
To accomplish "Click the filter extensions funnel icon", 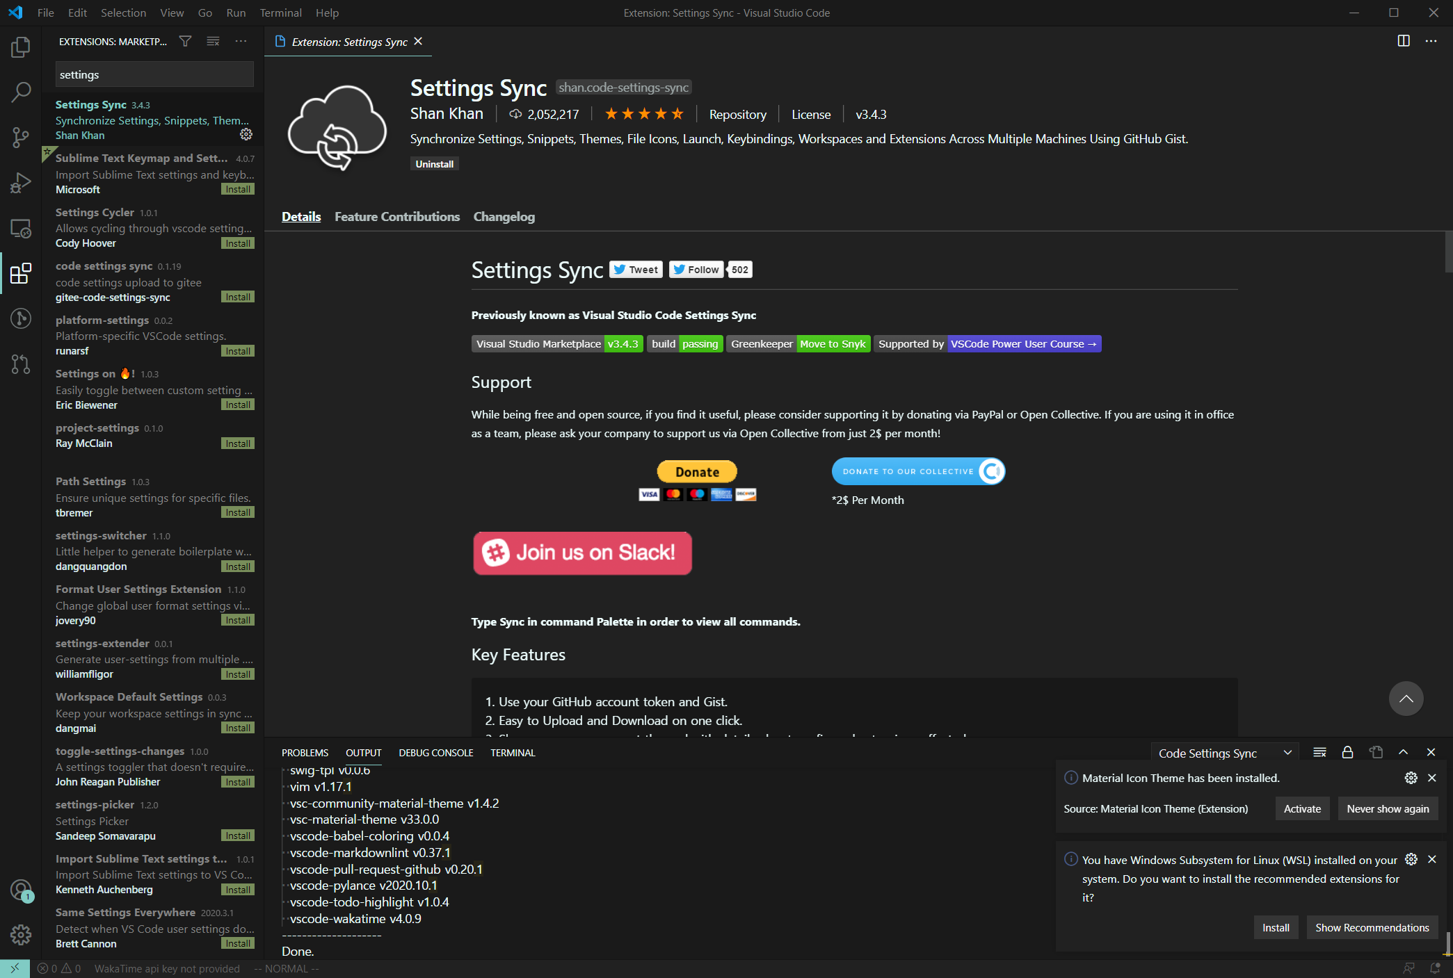I will click(185, 42).
